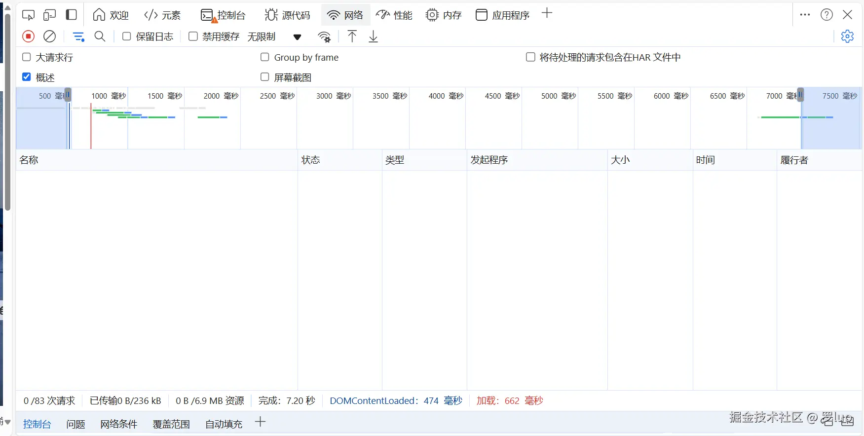Grab the left overview selection handle
The width and height of the screenshot is (864, 436).
(68, 95)
